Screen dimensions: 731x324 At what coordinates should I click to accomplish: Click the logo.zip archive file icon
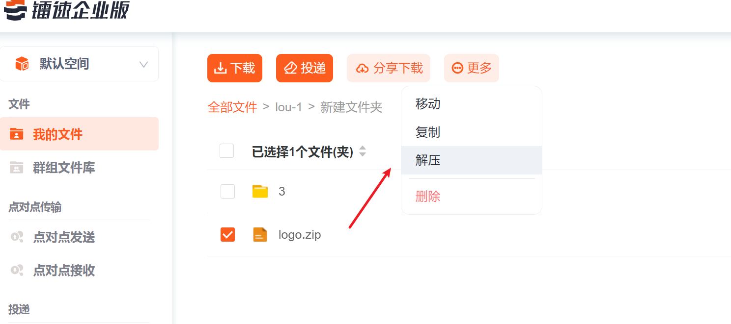tap(260, 235)
